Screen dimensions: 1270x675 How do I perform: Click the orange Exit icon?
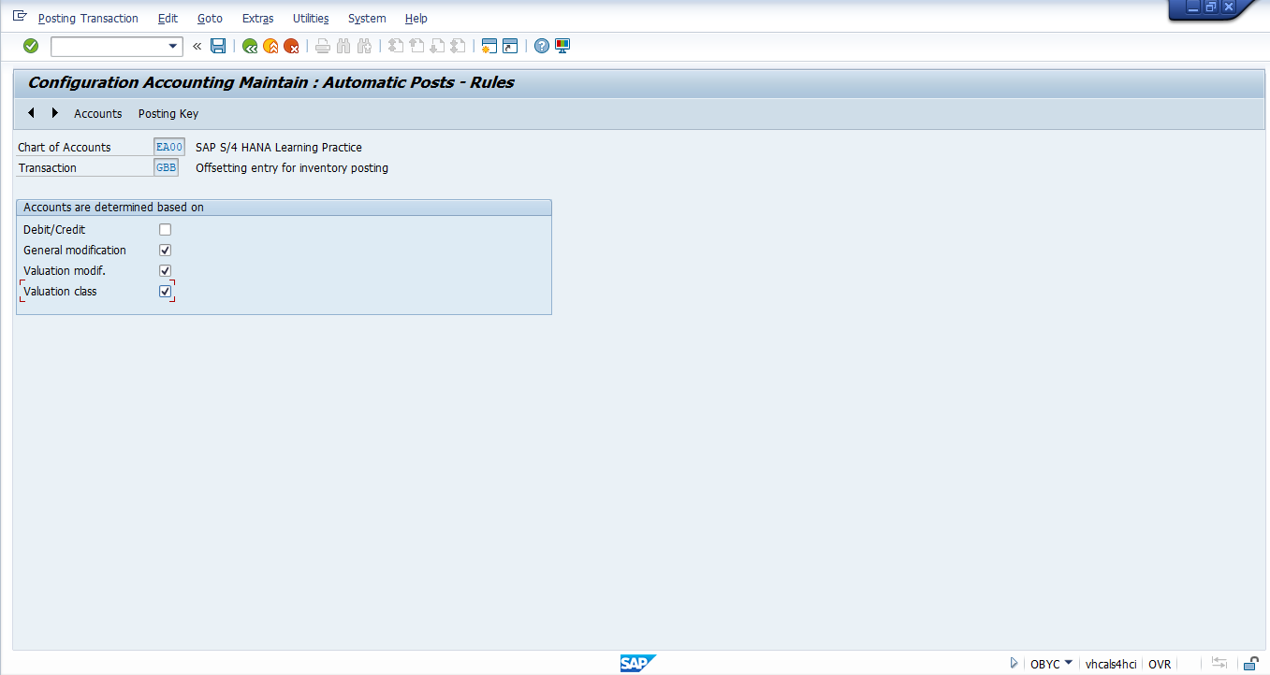point(270,46)
